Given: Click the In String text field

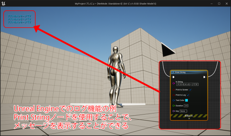Looking at the screenshot, I should tap(188, 84).
